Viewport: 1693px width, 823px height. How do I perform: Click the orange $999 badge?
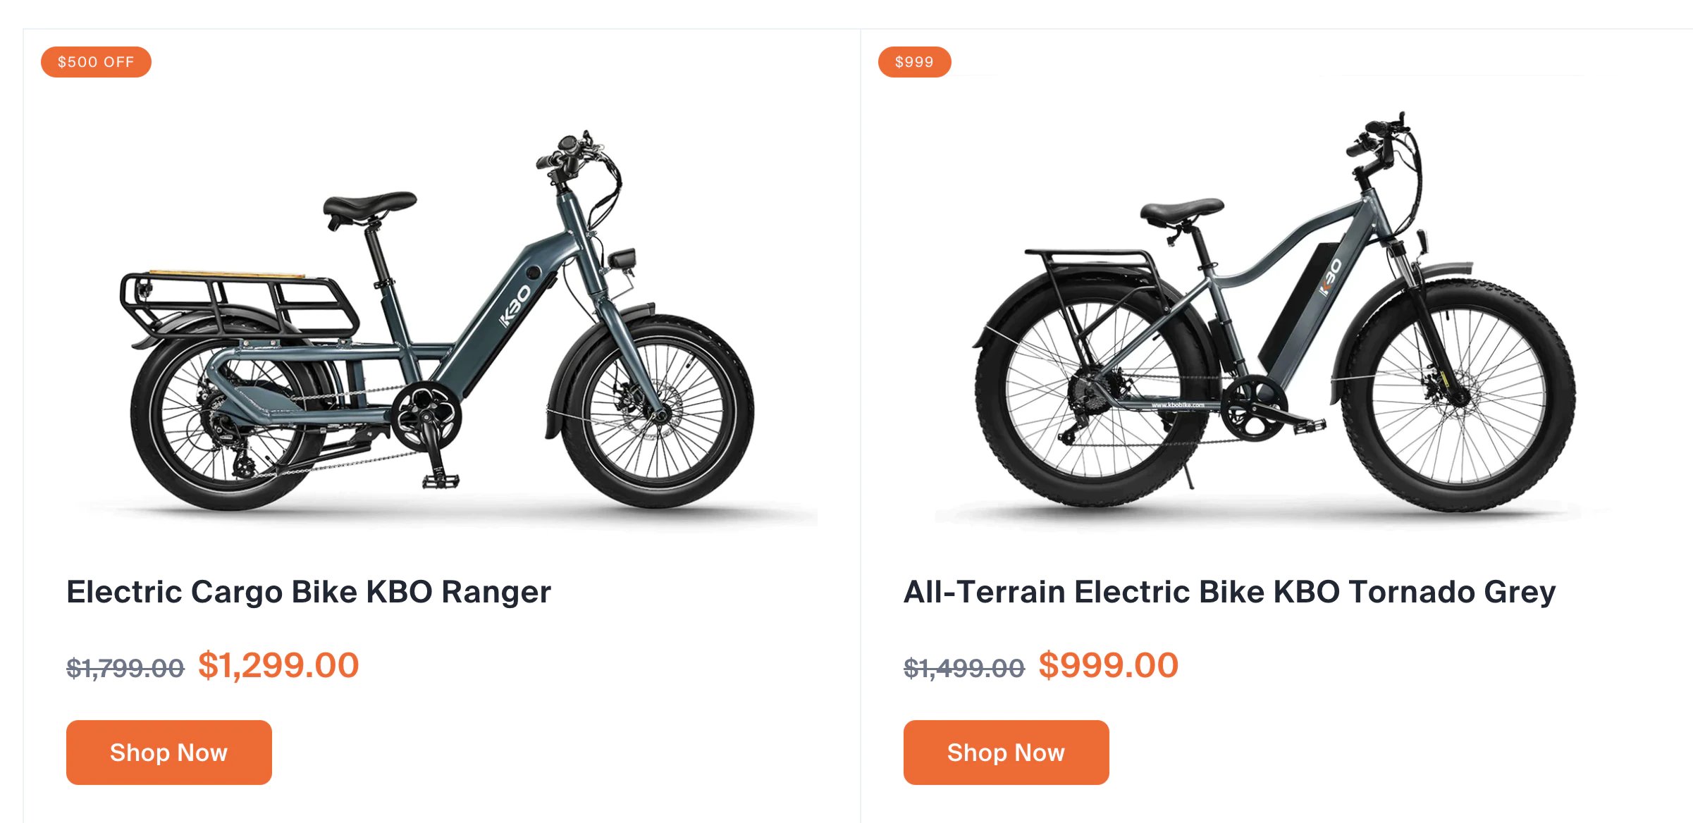(x=914, y=62)
